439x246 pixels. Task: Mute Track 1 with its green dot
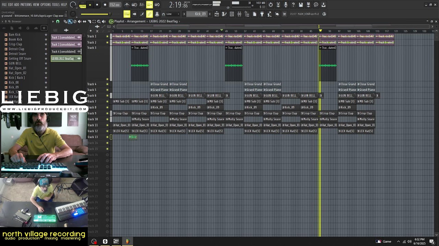pos(107,37)
